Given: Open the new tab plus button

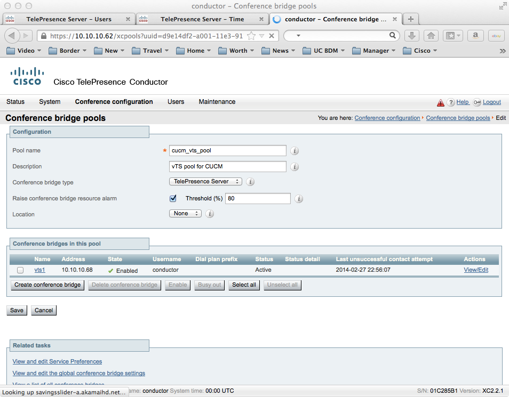Looking at the screenshot, I should point(411,19).
